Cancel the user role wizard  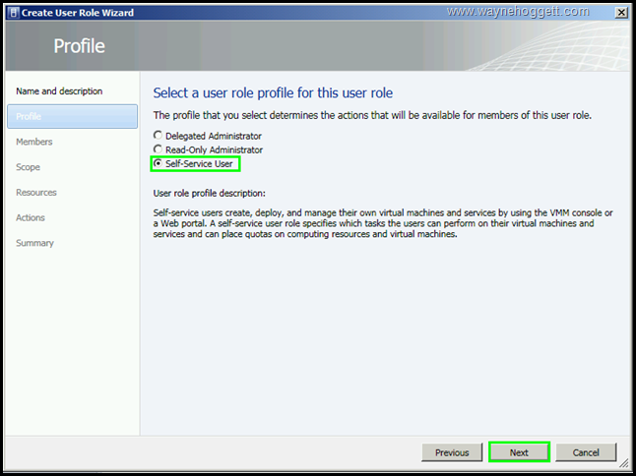click(586, 452)
